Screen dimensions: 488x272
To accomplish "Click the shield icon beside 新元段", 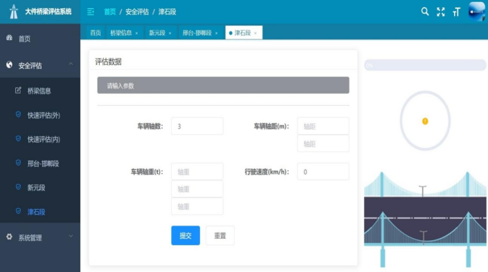I will pos(19,187).
